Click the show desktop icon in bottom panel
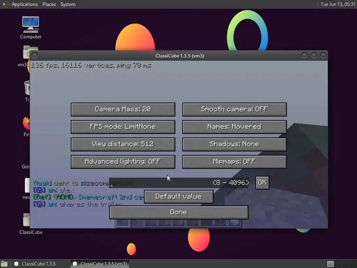This screenshot has width=357, height=268. pos(4,264)
